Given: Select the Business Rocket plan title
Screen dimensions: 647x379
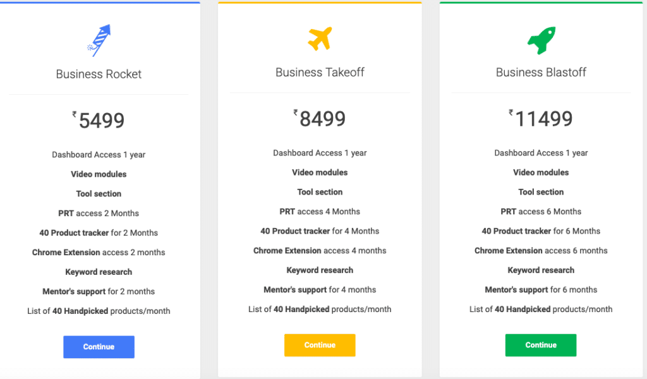Looking at the screenshot, I should pos(99,75).
